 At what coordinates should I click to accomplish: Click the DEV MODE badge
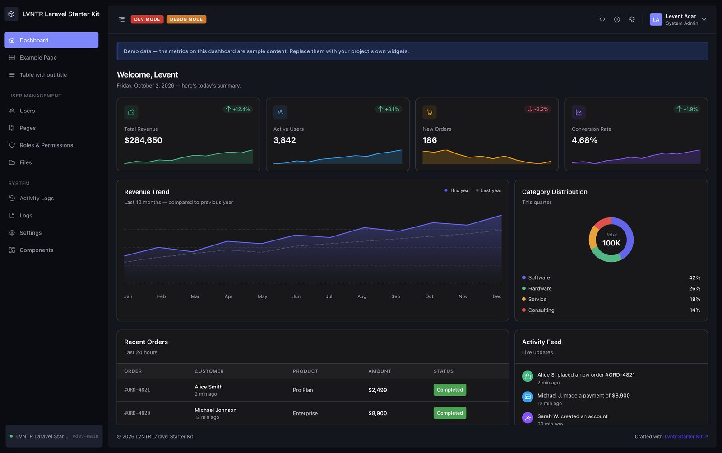tap(147, 19)
